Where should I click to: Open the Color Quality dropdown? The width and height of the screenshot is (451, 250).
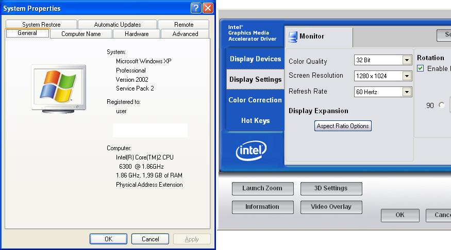407,60
